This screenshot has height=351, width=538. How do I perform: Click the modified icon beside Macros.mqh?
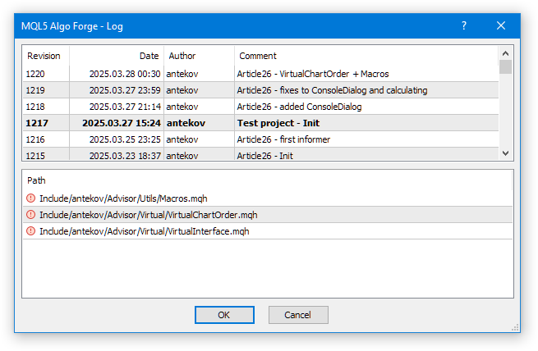[x=31, y=198]
